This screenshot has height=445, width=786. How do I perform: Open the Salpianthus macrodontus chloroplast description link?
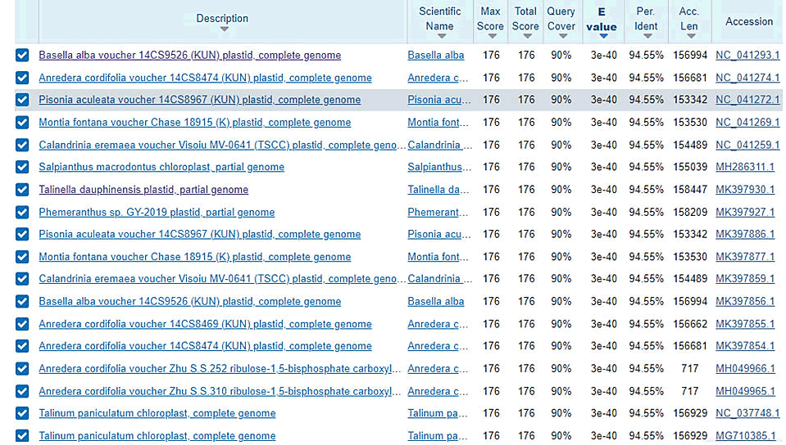(161, 167)
